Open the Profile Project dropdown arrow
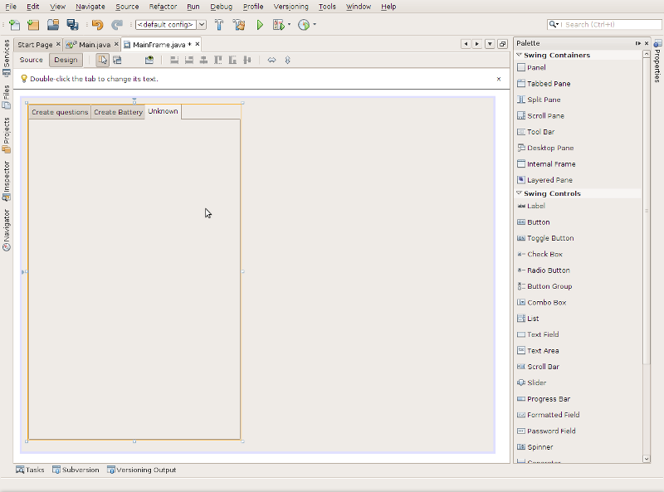 point(315,25)
